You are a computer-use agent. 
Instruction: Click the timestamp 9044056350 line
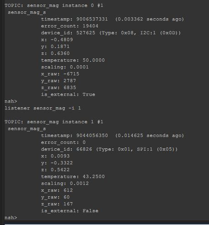point(113,136)
